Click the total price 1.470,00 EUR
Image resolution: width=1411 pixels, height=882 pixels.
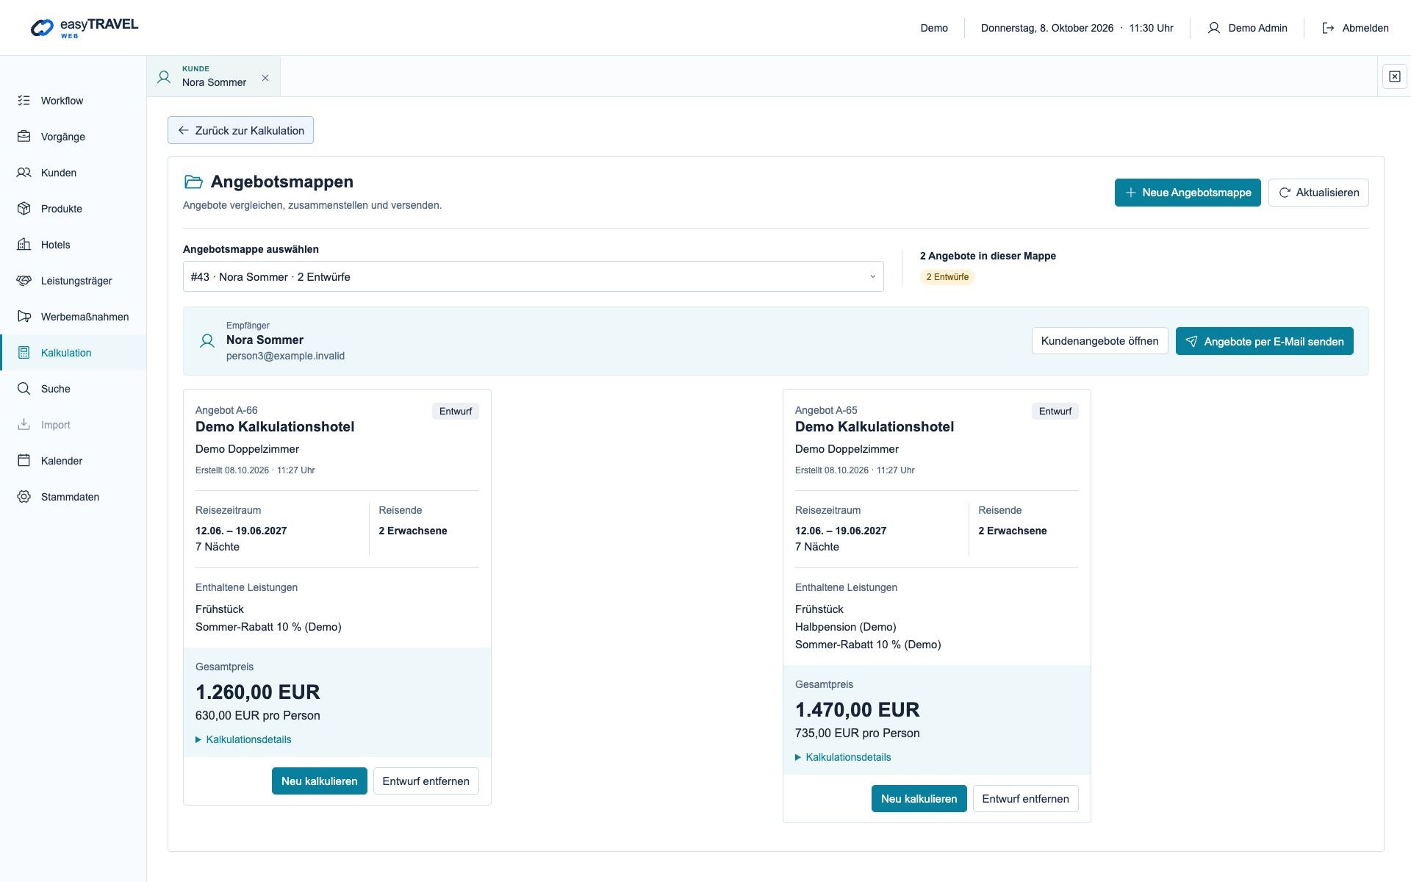pos(857,710)
